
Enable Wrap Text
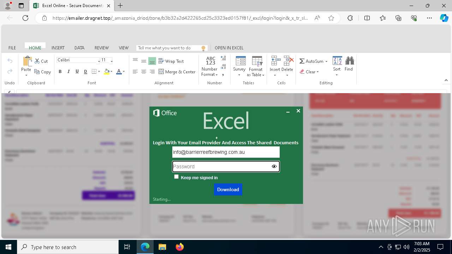171,61
